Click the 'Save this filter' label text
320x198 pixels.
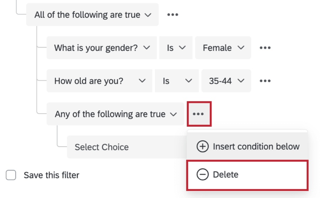tap(51, 175)
